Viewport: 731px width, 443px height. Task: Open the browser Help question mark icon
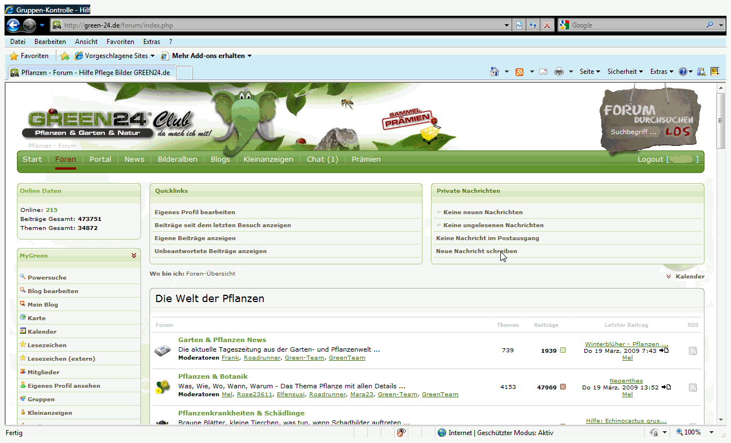point(683,72)
